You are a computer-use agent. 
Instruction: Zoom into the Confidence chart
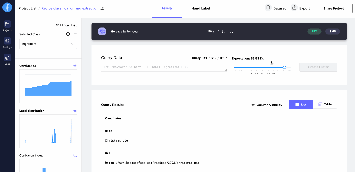pos(75,66)
